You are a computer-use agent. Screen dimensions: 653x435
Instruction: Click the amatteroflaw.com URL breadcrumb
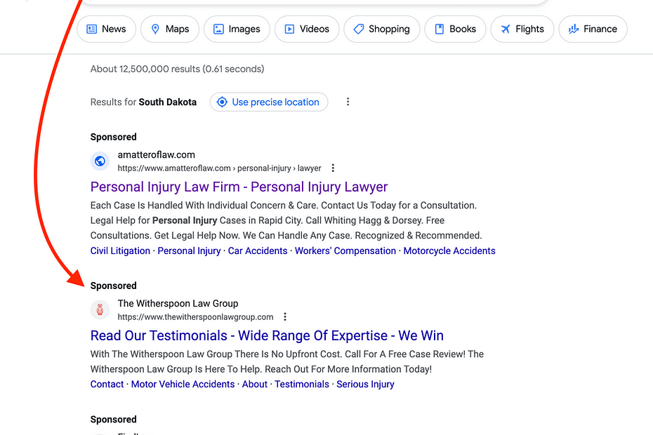click(220, 168)
